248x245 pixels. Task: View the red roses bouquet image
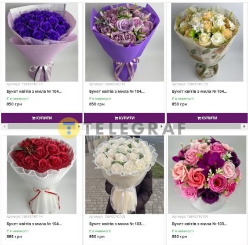click(42, 174)
